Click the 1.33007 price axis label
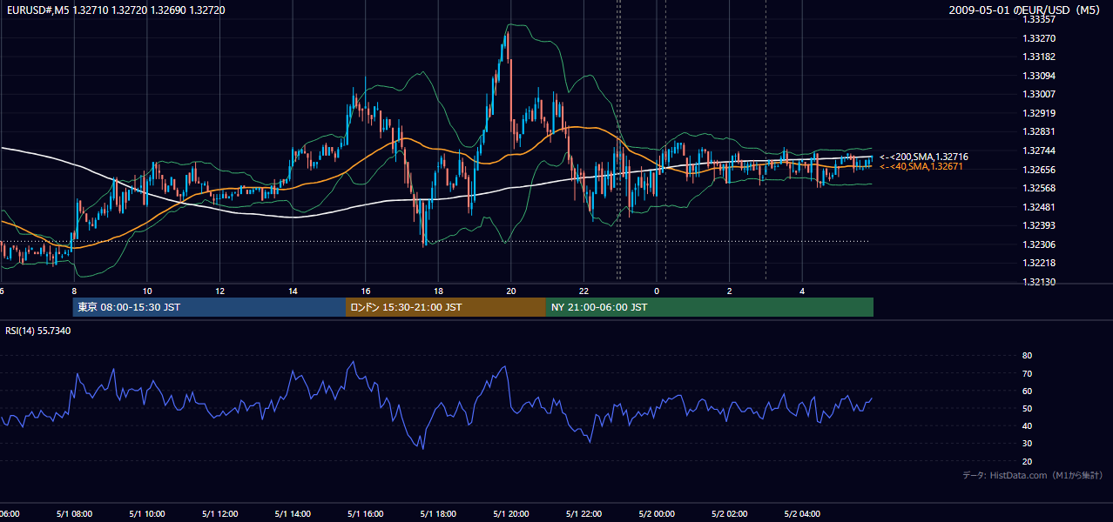Screen dimensions: 1113x522 (1039, 94)
